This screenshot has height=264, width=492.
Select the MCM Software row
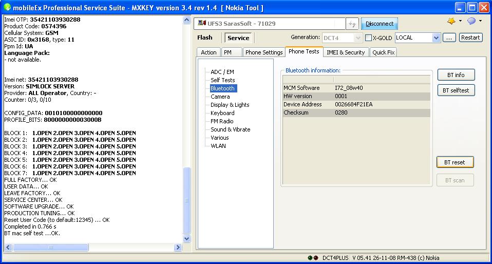[x=356, y=88]
